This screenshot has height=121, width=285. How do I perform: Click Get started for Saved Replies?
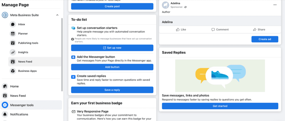tap(220, 106)
